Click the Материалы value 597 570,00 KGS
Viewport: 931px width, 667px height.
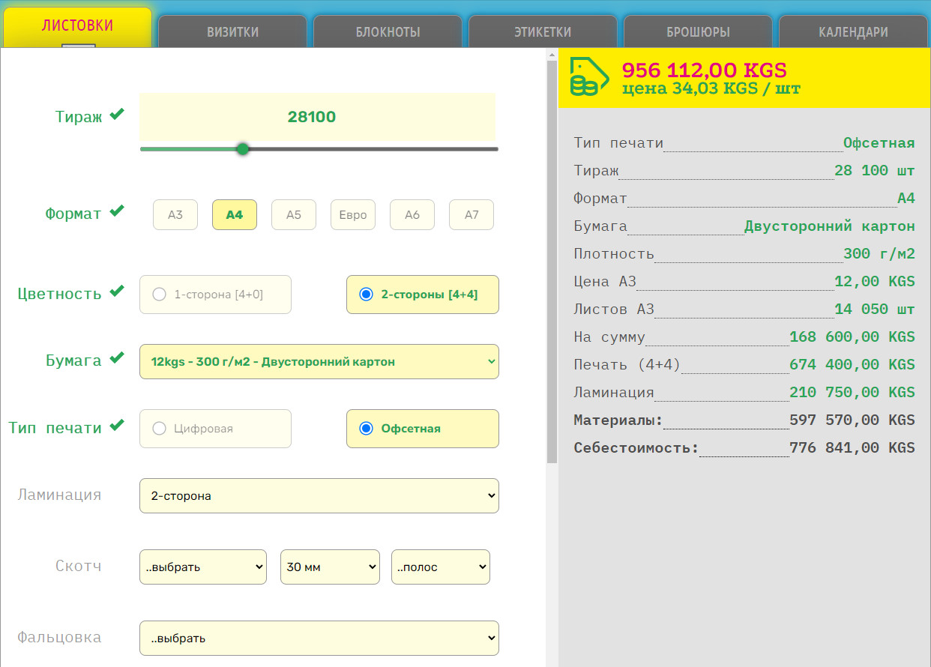pyautogui.click(x=852, y=420)
